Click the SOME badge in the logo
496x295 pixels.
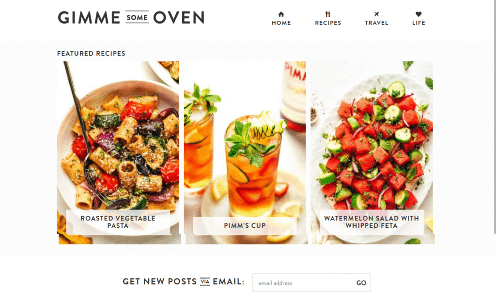pos(137,17)
